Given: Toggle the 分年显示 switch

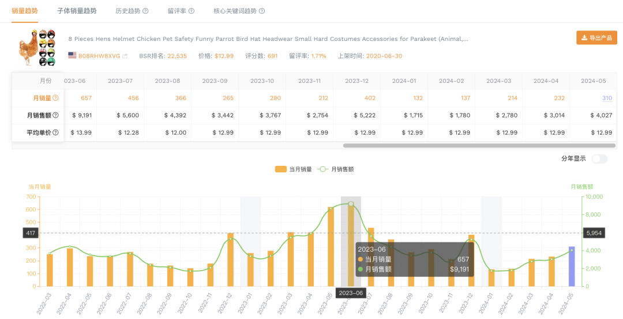Looking at the screenshot, I should [x=599, y=159].
